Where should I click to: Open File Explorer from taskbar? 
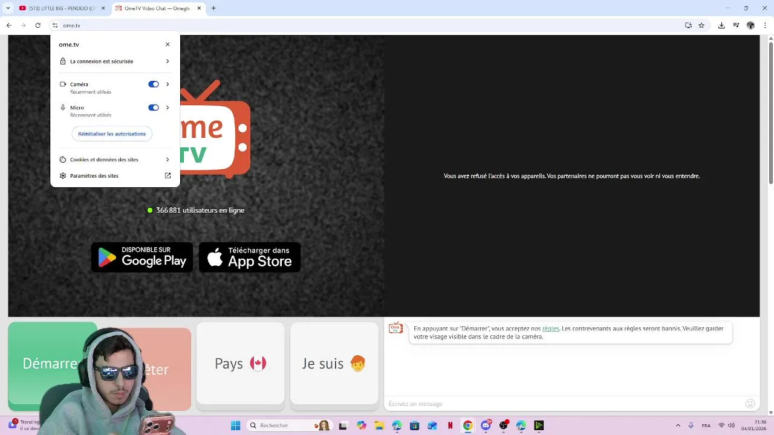tap(379, 425)
